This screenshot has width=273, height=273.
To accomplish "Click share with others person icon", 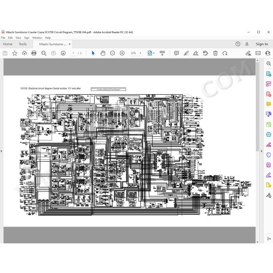I will point(268,53).
